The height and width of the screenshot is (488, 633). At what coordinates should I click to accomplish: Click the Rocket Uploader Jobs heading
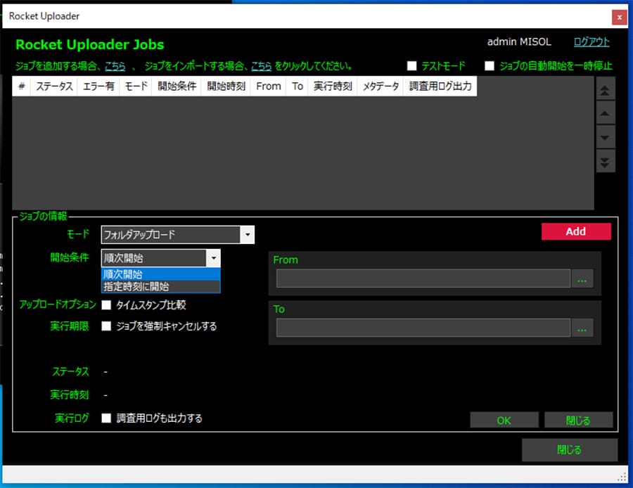pyautogui.click(x=89, y=44)
